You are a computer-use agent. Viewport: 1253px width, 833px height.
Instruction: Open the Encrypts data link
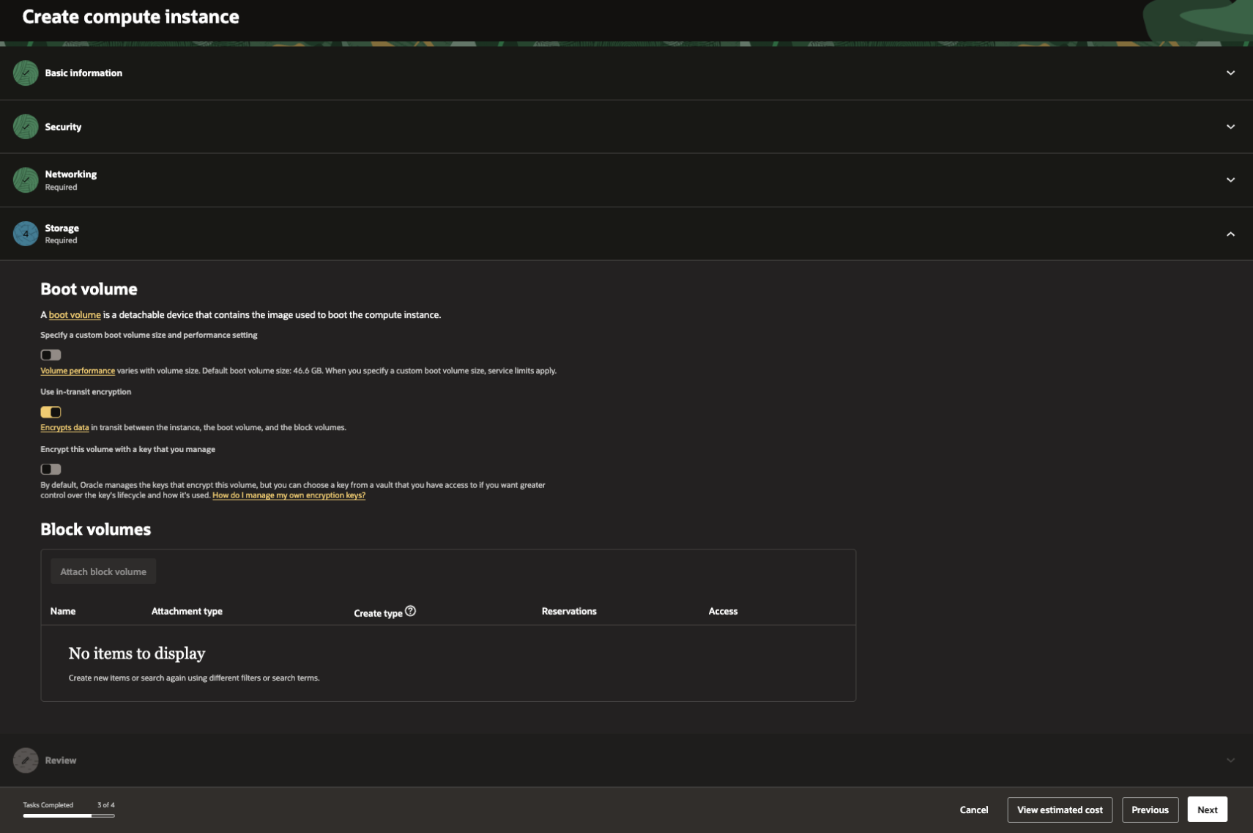click(x=64, y=428)
